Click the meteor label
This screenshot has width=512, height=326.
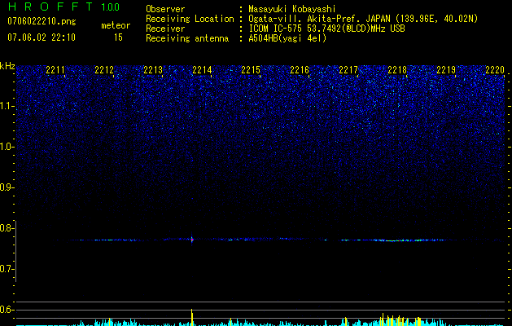tap(116, 25)
